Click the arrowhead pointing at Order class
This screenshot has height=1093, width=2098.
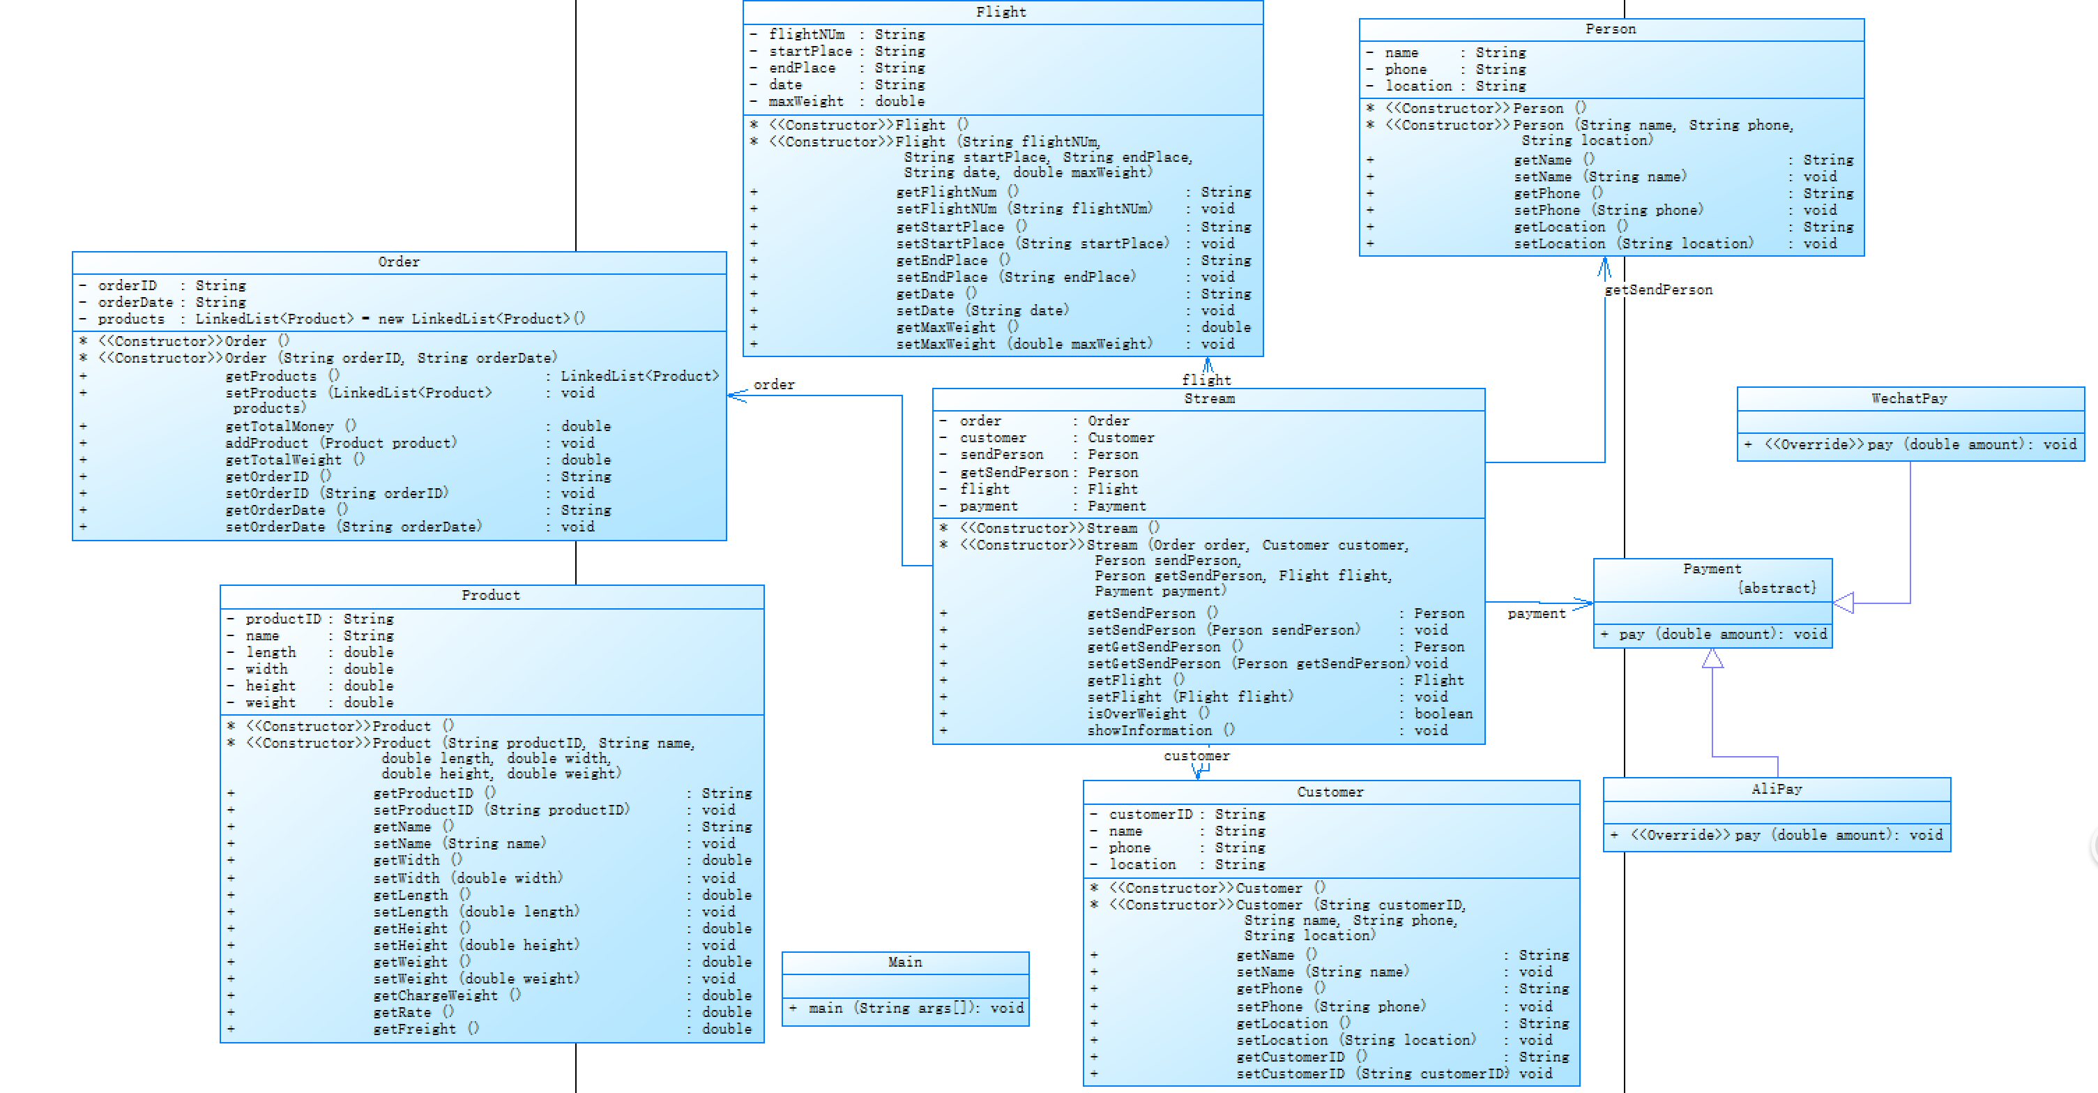pyautogui.click(x=736, y=395)
